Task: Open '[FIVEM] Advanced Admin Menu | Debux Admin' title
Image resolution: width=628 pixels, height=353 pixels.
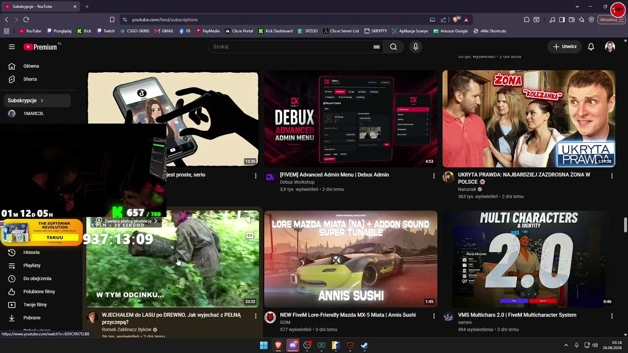Action: pos(334,175)
